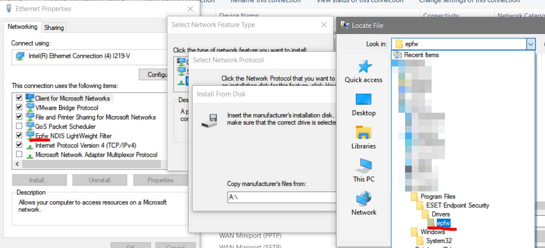Open Desktop in Locate File sidebar
Screen dimensions: 545x248
tap(363, 104)
